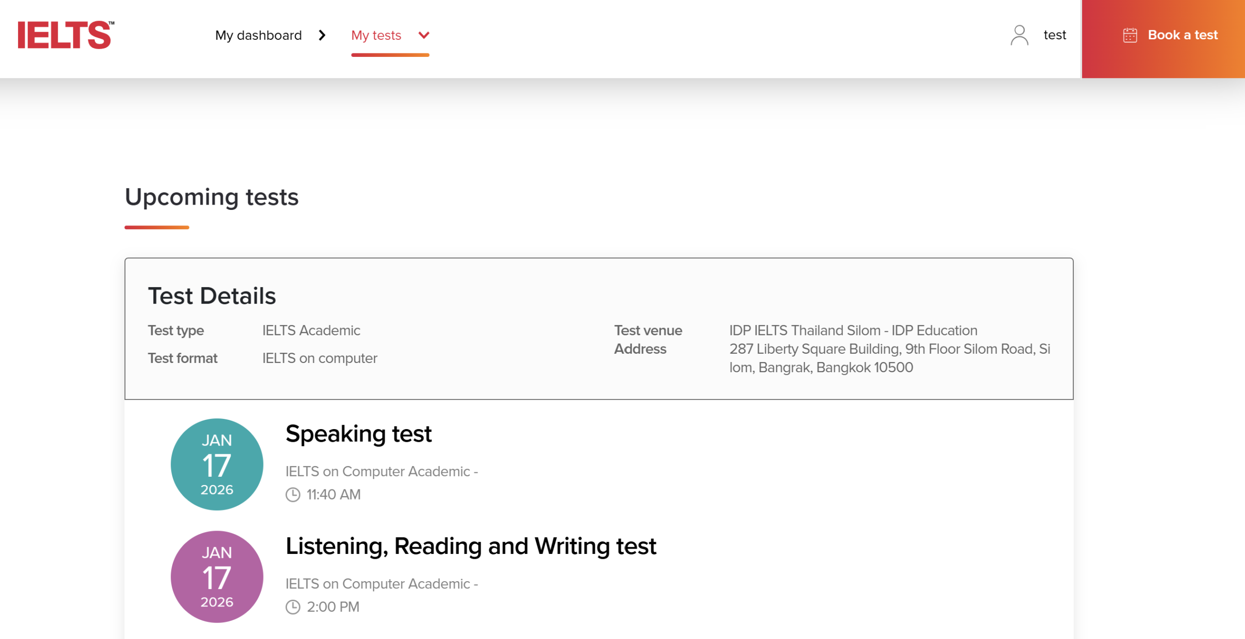Click the IELTS logo
Viewport: 1245px width, 639px height.
66,35
